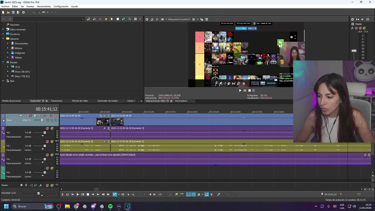The image size is (375, 211).
Task: Select Vídeos folder in Explorer tree
Action: coord(18,57)
